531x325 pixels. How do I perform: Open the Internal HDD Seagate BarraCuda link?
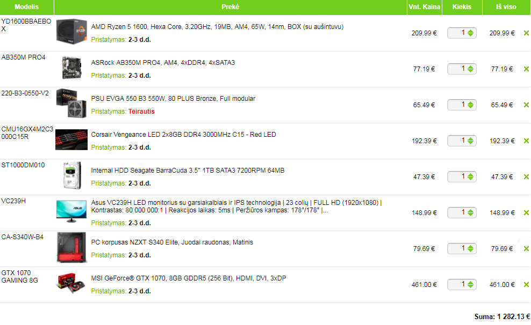click(188, 171)
